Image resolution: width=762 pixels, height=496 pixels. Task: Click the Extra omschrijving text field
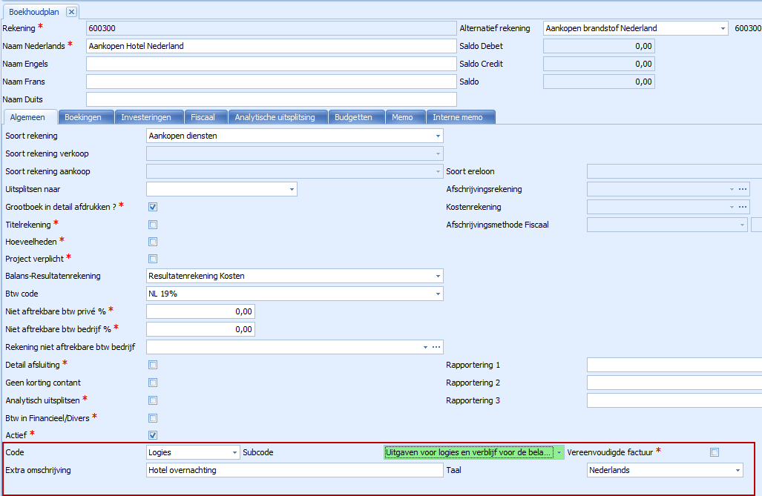coord(295,470)
